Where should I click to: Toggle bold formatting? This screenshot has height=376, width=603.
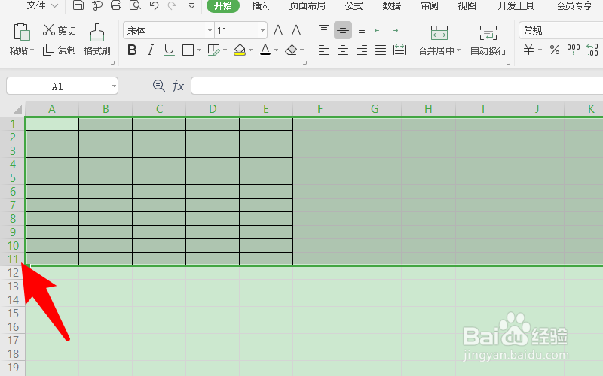(132, 50)
